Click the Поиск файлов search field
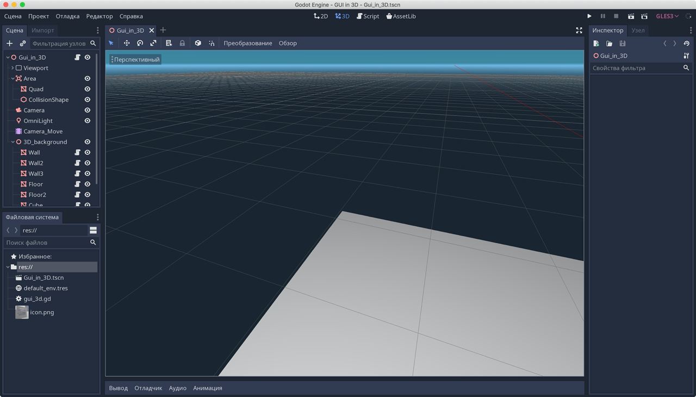 click(x=51, y=243)
